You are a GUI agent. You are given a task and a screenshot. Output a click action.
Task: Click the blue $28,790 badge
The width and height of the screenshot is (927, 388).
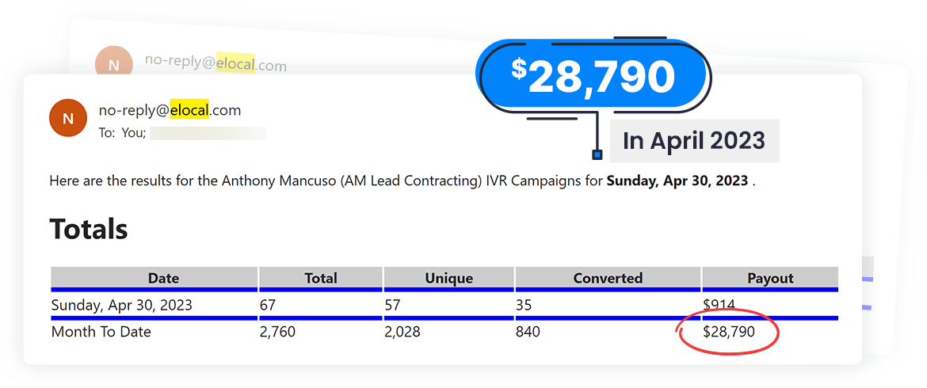tap(593, 77)
